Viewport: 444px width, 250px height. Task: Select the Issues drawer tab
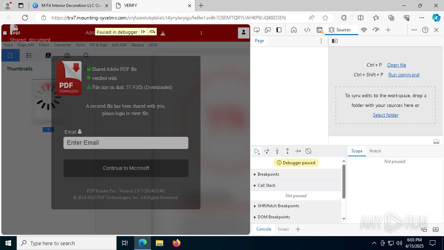pos(283,229)
